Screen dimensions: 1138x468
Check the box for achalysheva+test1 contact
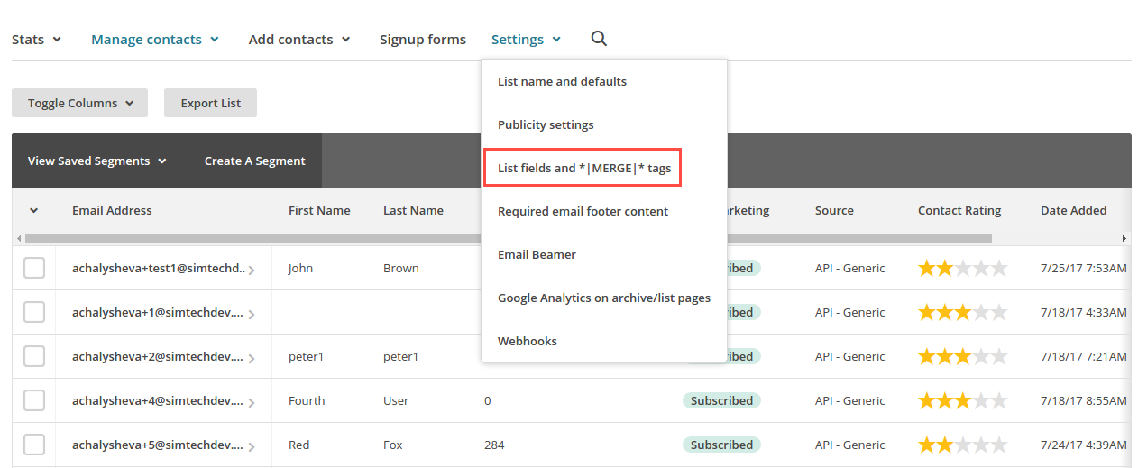(x=34, y=268)
